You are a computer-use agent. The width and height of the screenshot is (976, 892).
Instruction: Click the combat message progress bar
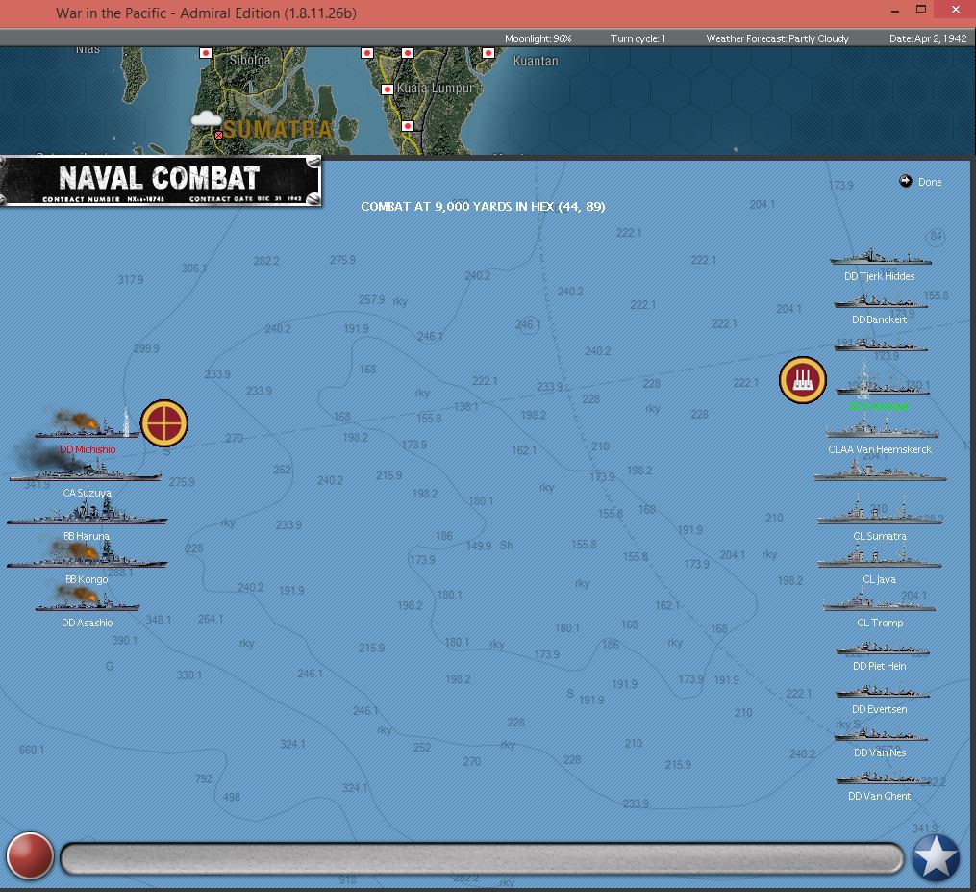coord(482,858)
